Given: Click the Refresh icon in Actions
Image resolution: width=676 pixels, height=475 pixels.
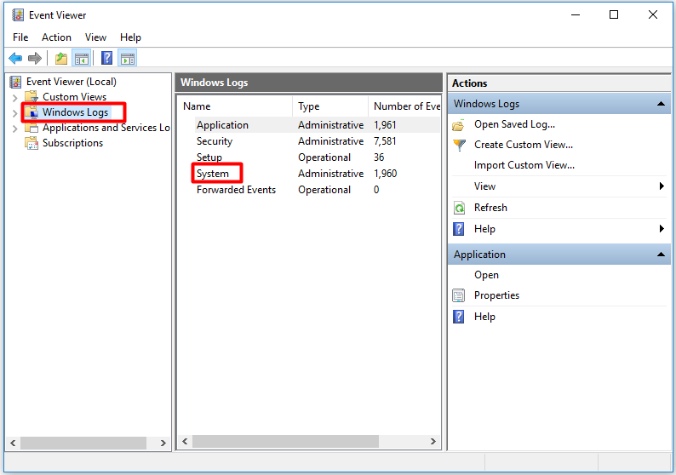Looking at the screenshot, I should point(459,209).
